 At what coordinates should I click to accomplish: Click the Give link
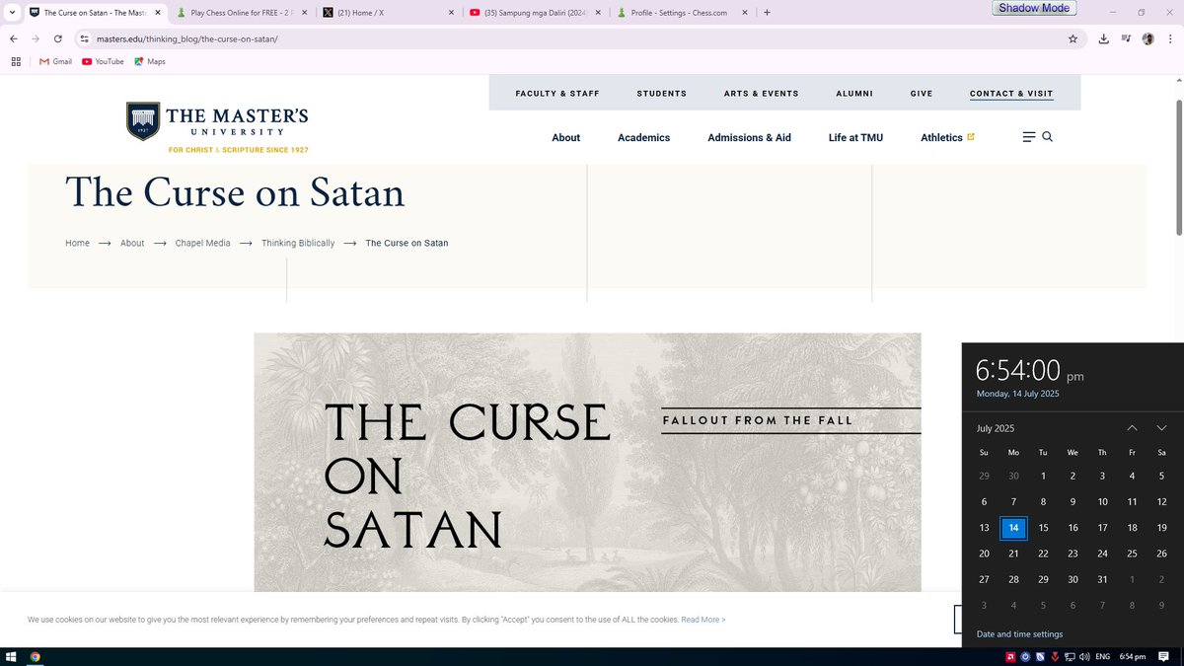click(922, 94)
